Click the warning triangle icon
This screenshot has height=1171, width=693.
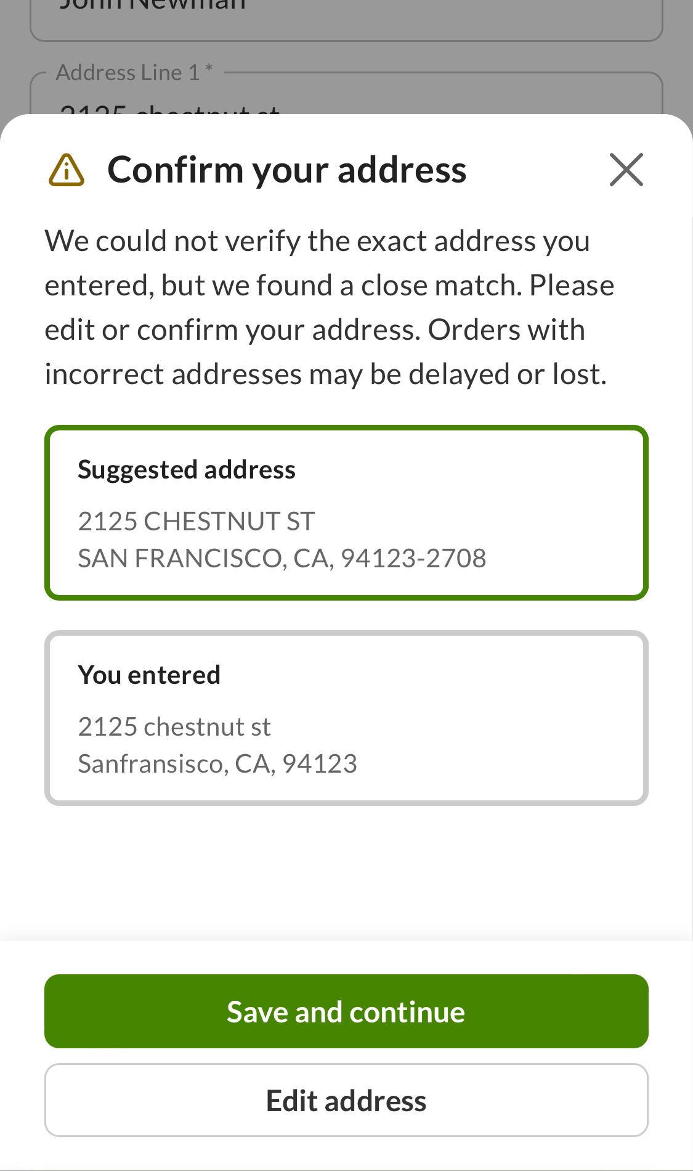coord(66,170)
